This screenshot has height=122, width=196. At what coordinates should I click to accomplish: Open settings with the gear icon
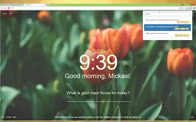tap(3, 117)
